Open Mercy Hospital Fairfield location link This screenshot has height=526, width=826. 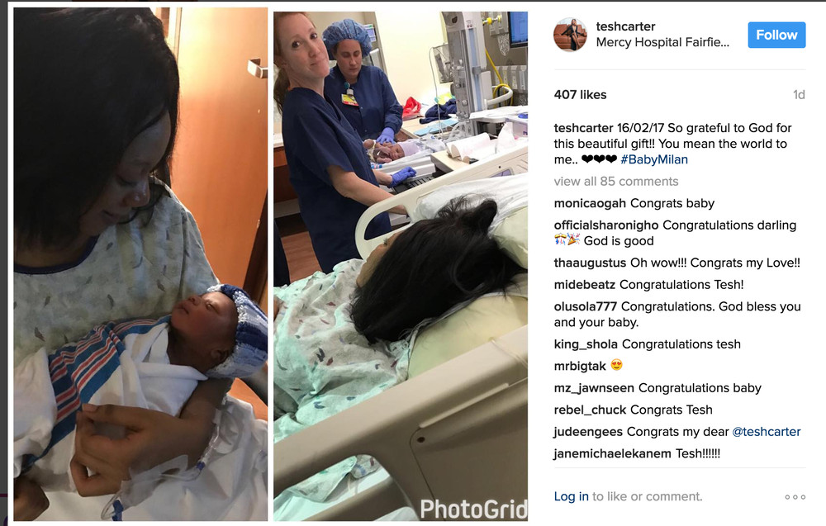pyautogui.click(x=662, y=42)
